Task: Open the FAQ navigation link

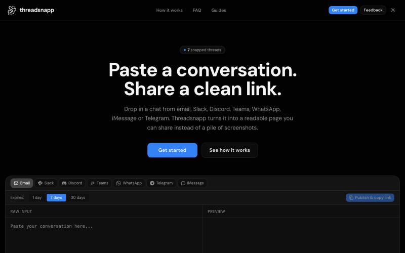Action: click(197, 10)
